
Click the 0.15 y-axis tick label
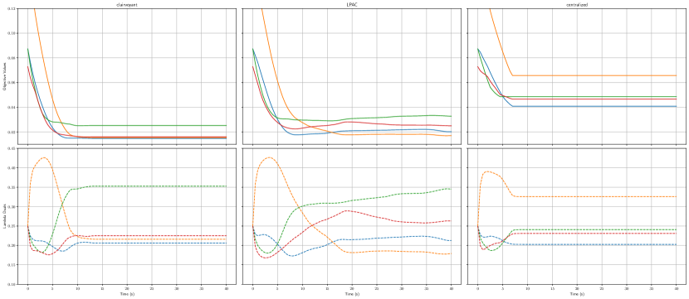click(x=12, y=265)
